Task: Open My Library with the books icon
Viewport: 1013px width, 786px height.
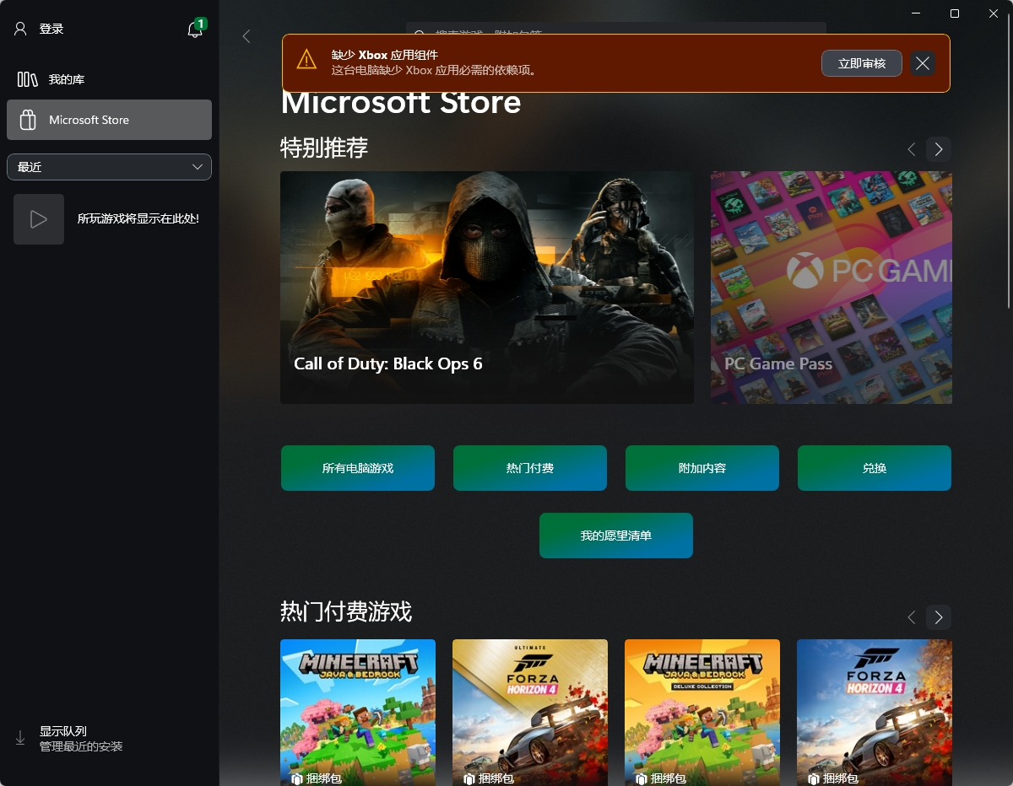Action: tap(28, 79)
